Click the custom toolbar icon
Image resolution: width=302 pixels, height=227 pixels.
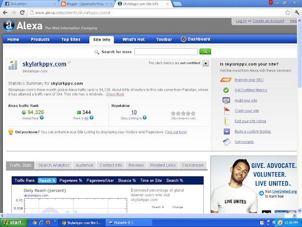click(226, 131)
